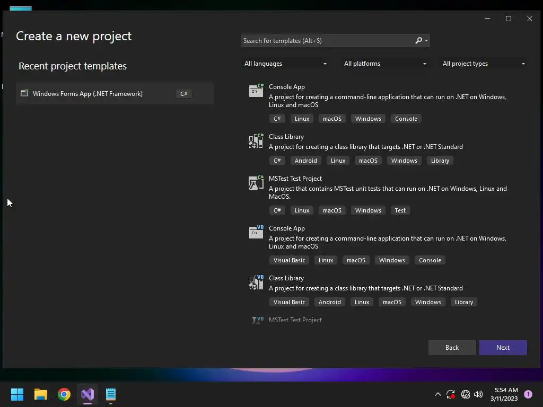Click the volume speaker tray icon

coord(478,394)
